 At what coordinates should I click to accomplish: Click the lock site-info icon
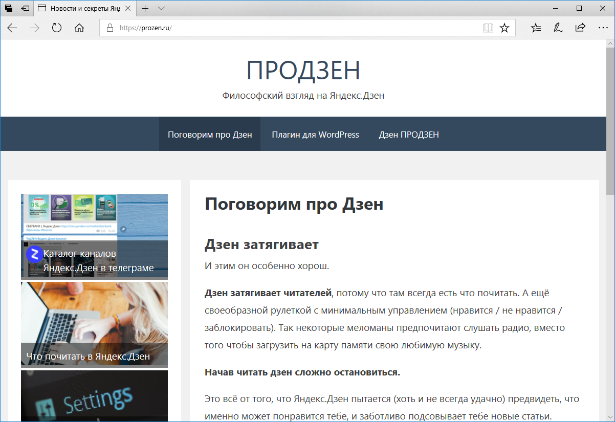pos(109,28)
